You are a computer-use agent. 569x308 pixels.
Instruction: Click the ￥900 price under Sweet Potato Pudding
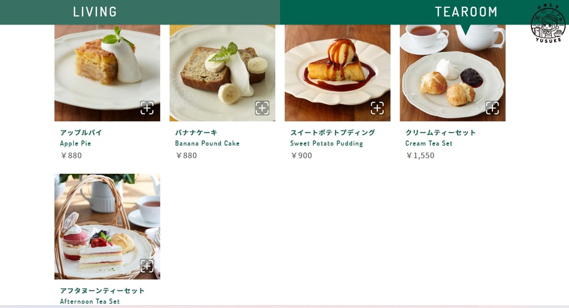pos(301,155)
